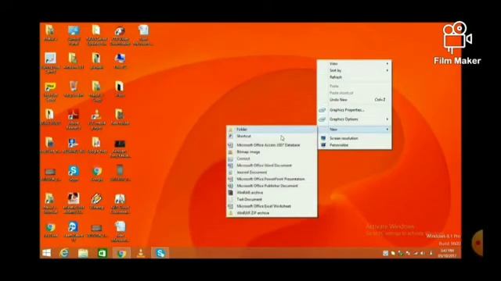The width and height of the screenshot is (501, 281).
Task: Launch Internet Explorer from the taskbar
Action: point(64,253)
